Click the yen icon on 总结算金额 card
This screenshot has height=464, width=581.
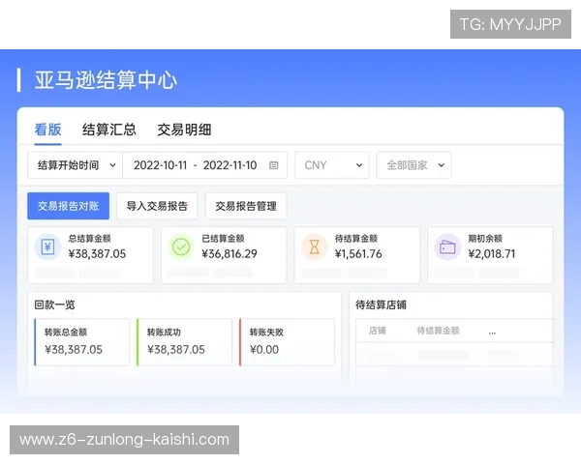[47, 246]
